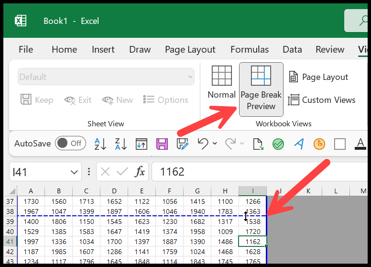Screen dimensions: 371x267
Task: Click formula bar vertical dots handle
Action: [89, 172]
